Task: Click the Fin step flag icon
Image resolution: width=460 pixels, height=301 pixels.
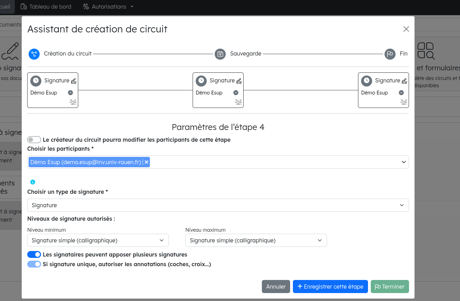Action: tap(390, 54)
